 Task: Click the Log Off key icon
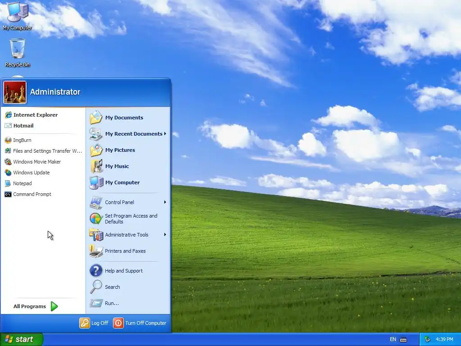(84, 323)
